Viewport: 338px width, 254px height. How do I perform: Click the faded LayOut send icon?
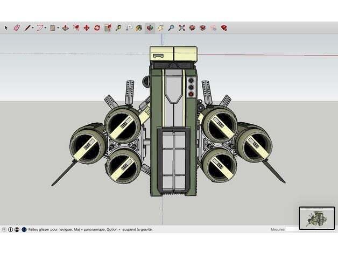point(213,28)
